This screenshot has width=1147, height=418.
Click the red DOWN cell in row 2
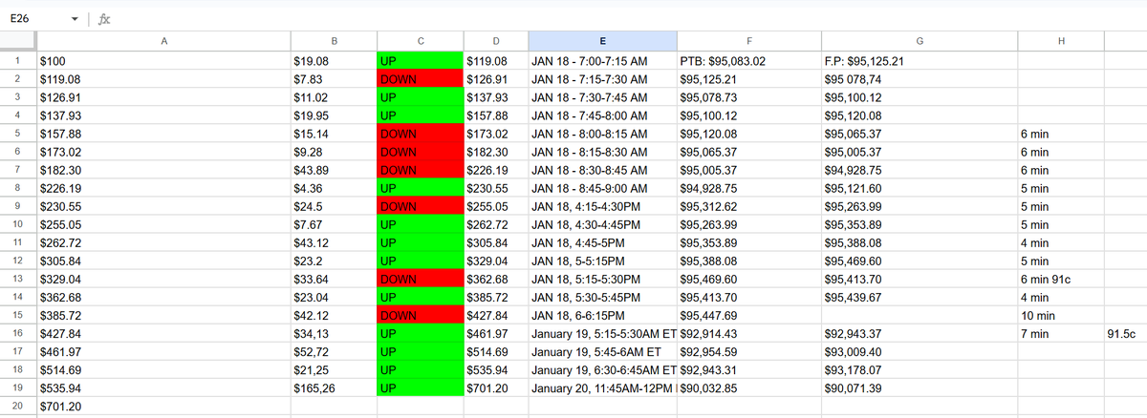(421, 79)
